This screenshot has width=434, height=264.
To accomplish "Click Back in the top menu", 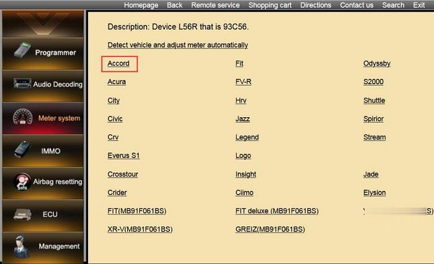I will tap(174, 5).
